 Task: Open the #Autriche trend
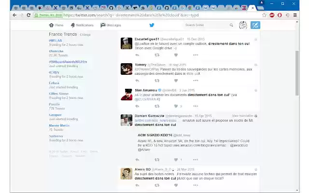pos(57,52)
